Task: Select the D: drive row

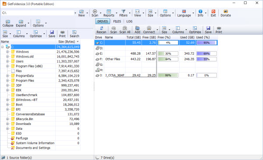Action: (156, 48)
